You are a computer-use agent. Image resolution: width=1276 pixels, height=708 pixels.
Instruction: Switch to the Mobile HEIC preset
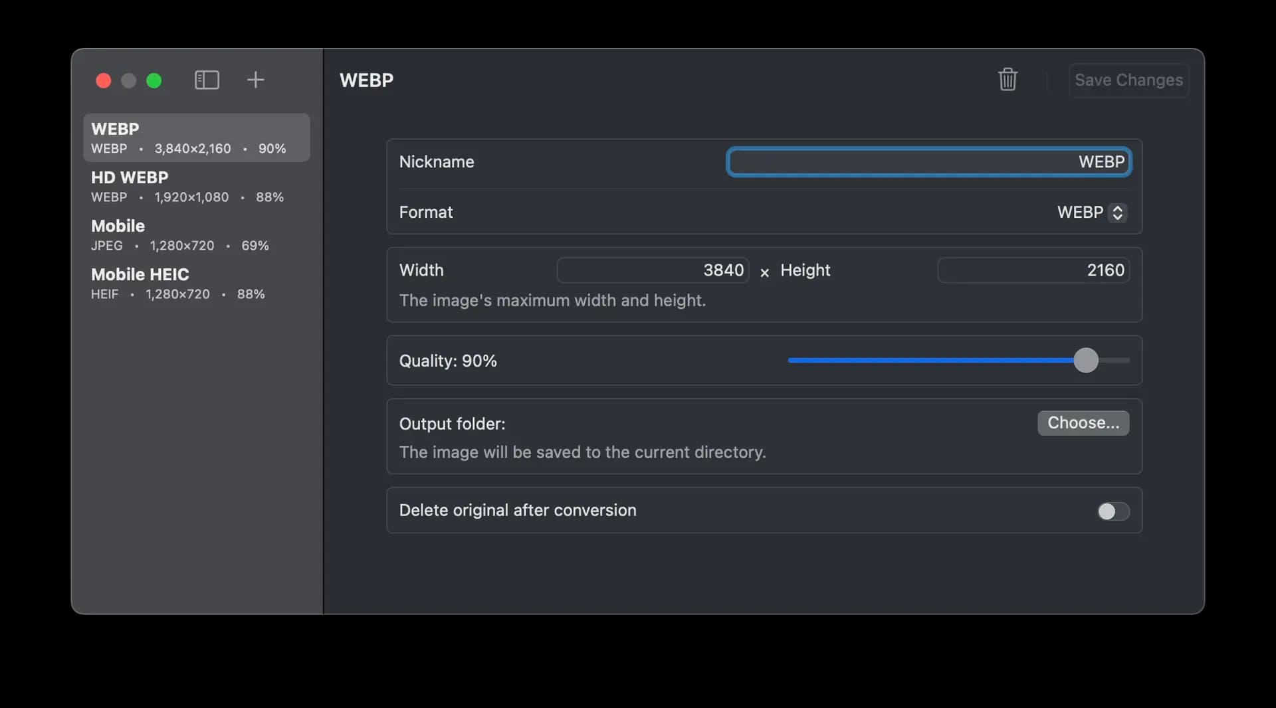[196, 284]
